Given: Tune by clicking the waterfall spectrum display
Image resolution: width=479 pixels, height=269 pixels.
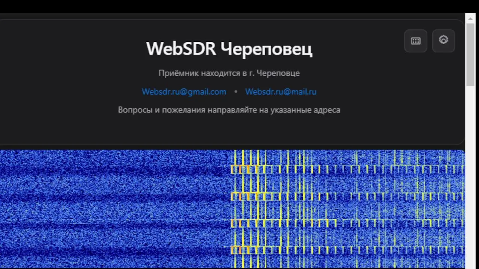Looking at the screenshot, I should click(x=232, y=209).
